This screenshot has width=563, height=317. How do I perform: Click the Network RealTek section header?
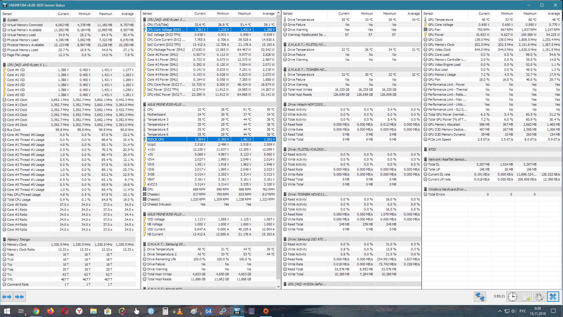coord(447,159)
